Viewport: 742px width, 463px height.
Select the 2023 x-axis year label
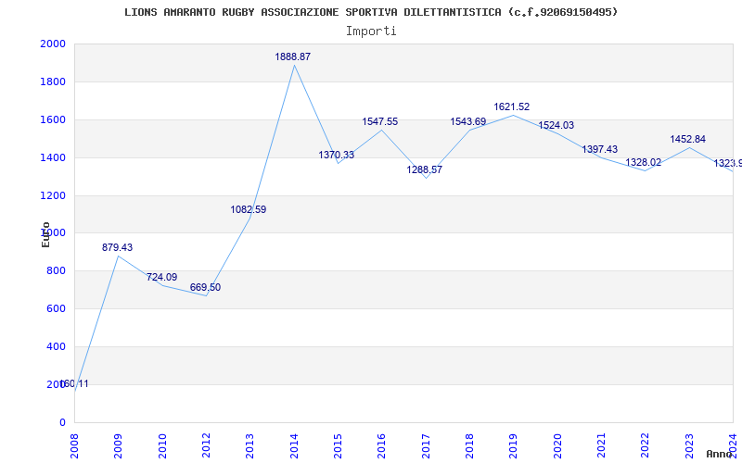(689, 446)
